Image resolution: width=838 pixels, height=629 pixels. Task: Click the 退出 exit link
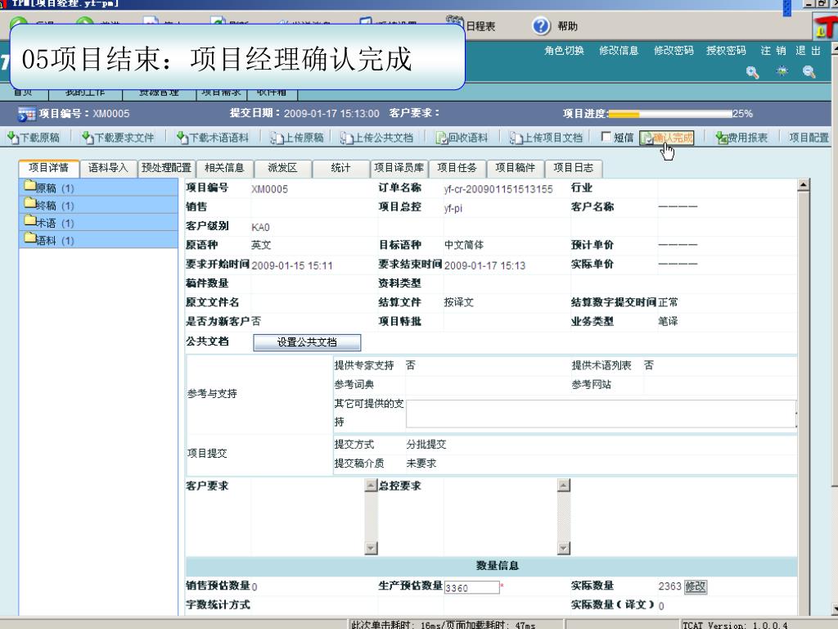(808, 51)
